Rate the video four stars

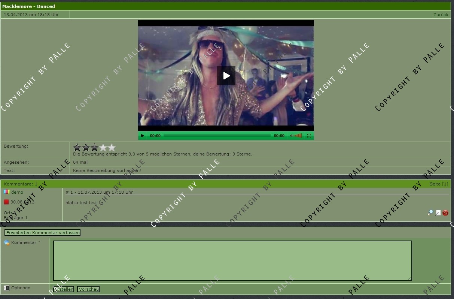point(103,148)
